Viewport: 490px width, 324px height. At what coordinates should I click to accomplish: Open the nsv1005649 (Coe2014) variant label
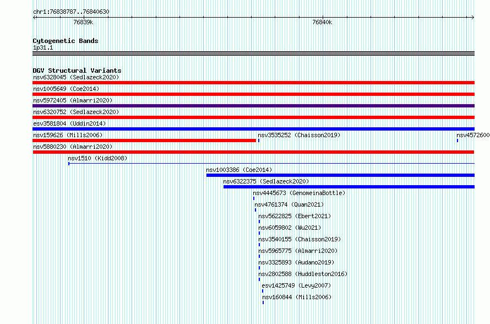(66, 89)
